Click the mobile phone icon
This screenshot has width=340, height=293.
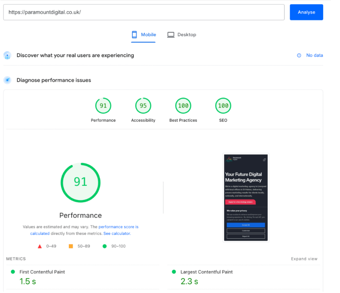pyautogui.click(x=134, y=35)
